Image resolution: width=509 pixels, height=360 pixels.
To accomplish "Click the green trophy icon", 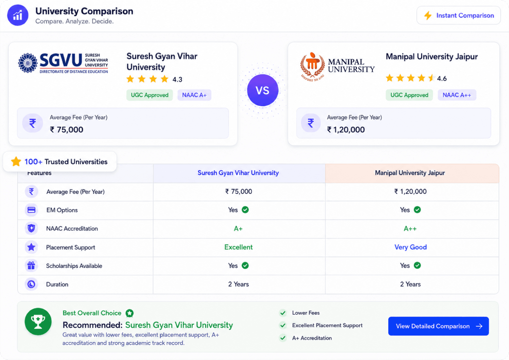I will tap(38, 322).
